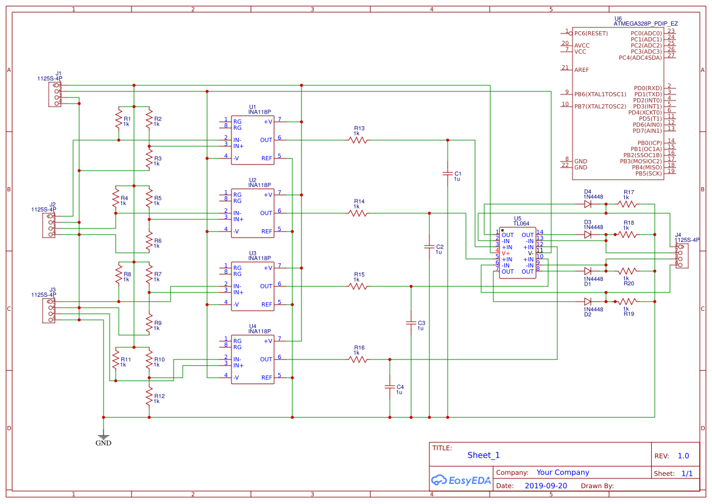Click the GND ground symbol
The height and width of the screenshot is (504, 712).
pyautogui.click(x=104, y=436)
